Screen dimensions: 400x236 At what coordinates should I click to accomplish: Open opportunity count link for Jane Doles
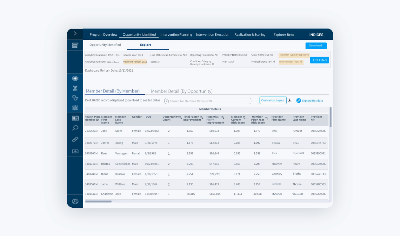click(x=169, y=131)
